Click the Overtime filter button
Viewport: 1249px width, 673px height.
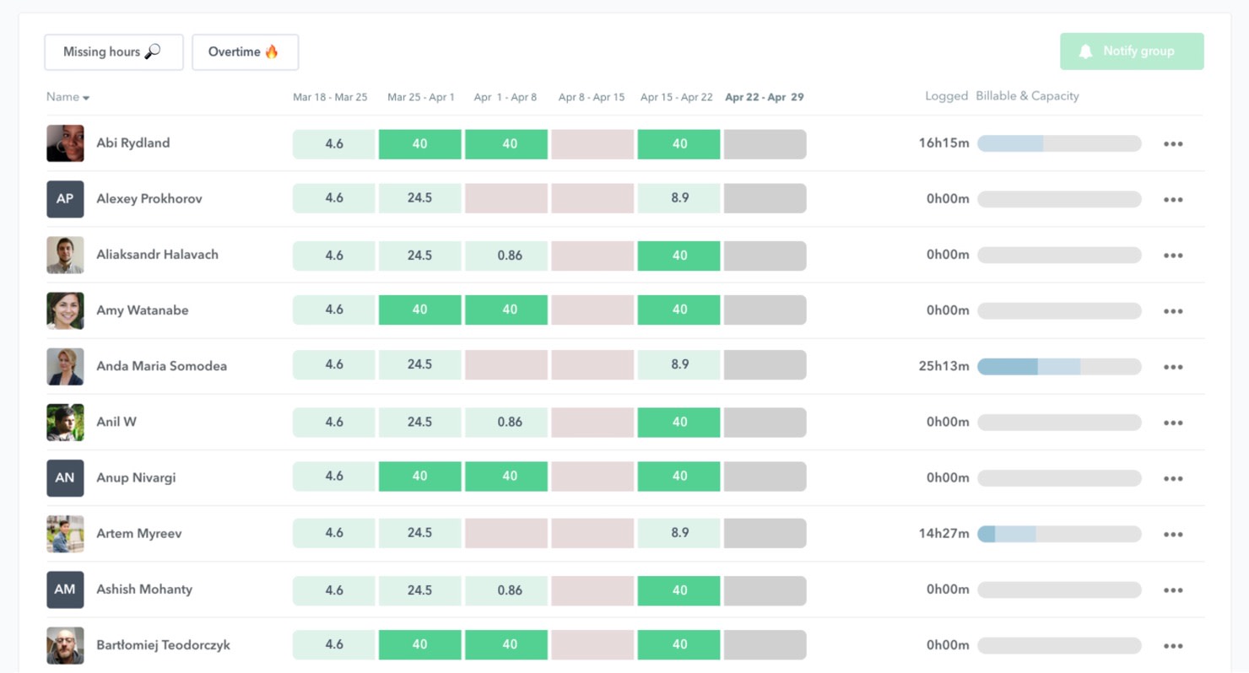click(245, 51)
